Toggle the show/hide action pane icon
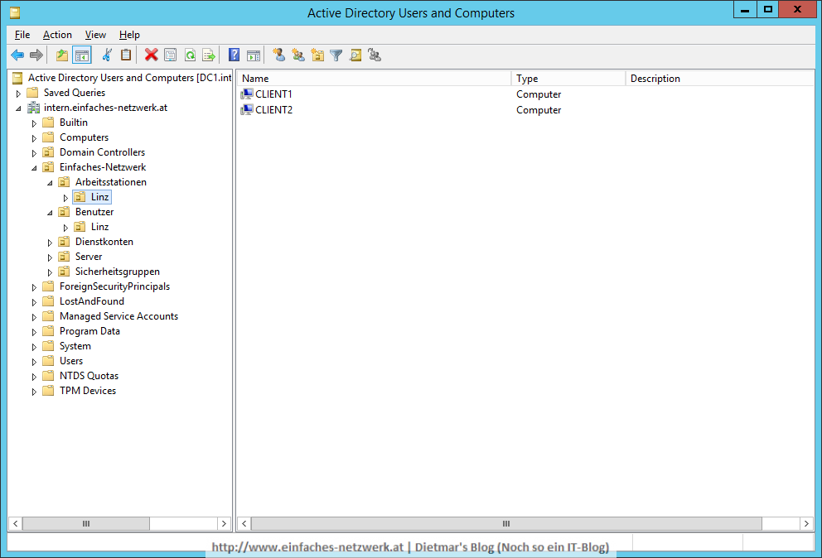 (254, 55)
